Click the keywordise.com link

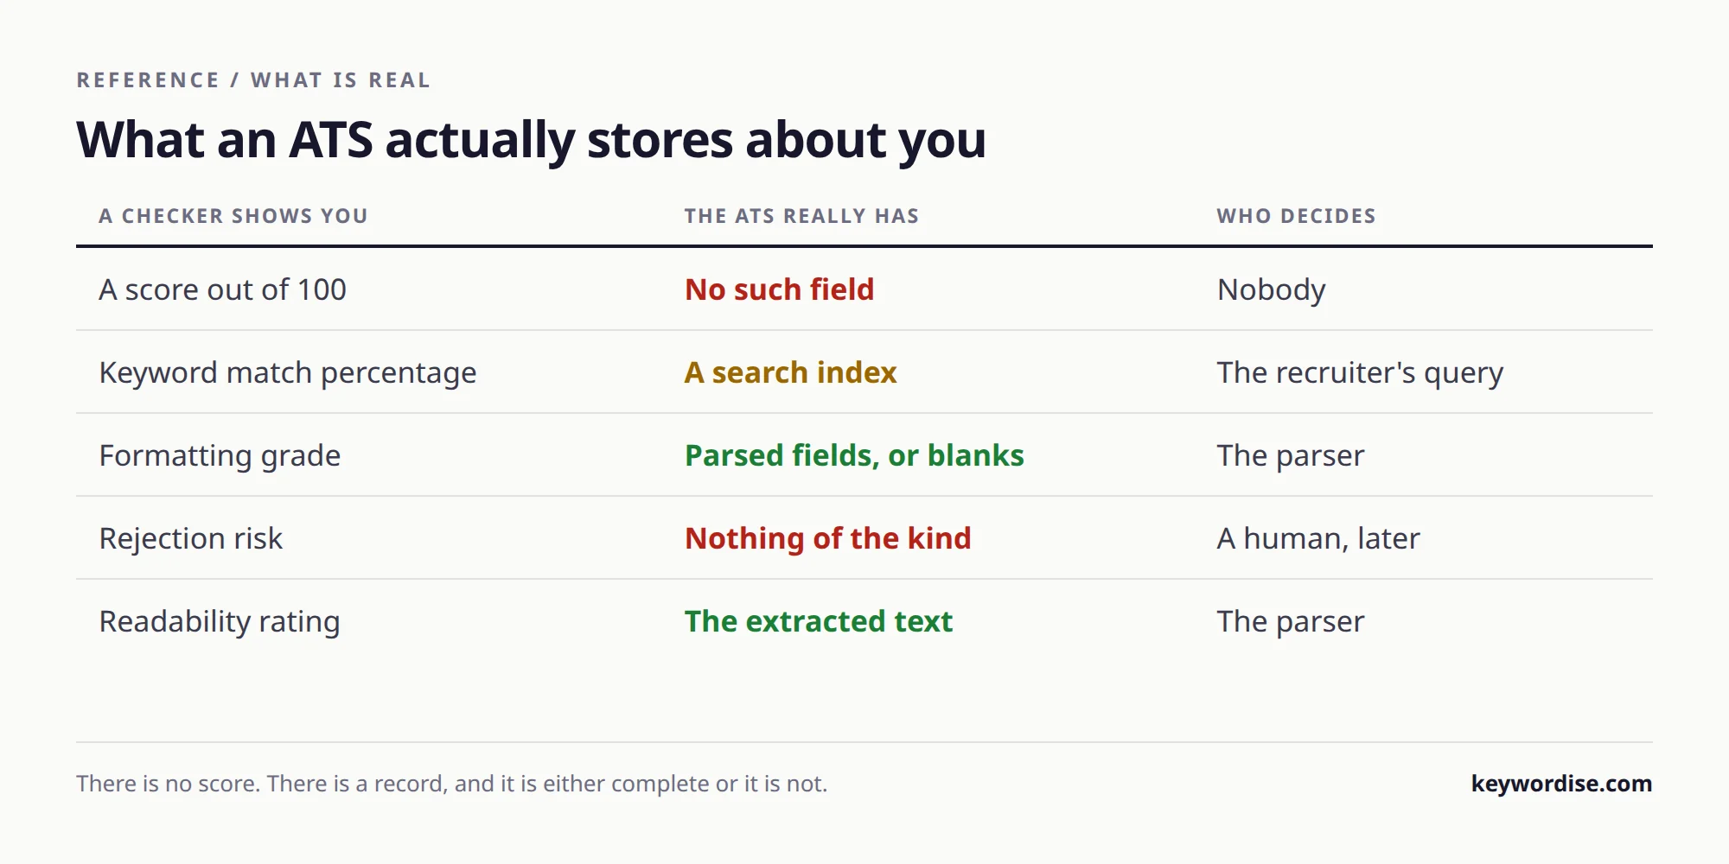[x=1561, y=784]
